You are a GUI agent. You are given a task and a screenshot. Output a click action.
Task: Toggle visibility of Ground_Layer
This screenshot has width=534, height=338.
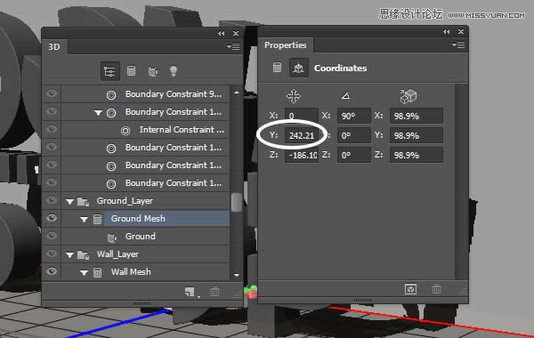point(52,200)
